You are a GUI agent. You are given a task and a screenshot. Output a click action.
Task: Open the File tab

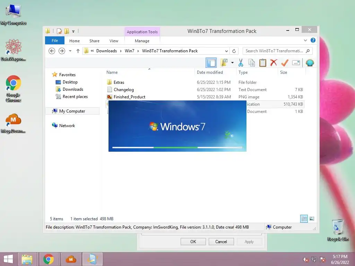coord(55,41)
